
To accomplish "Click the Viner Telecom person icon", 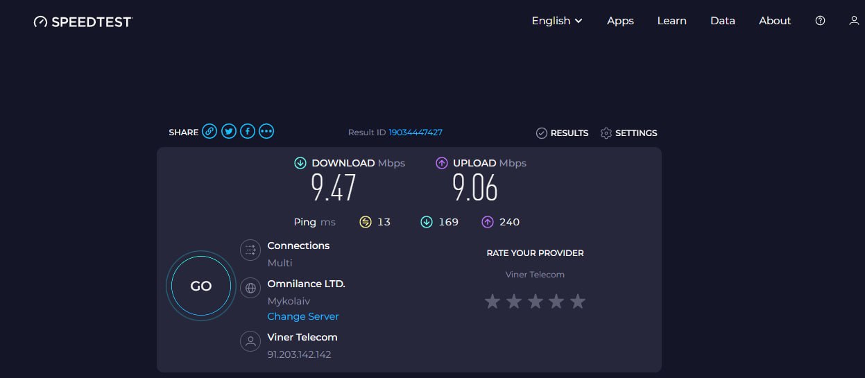I will point(250,341).
